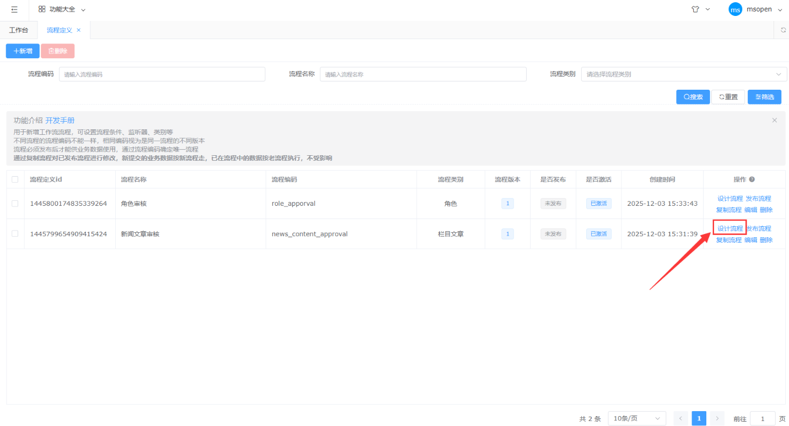Click the help icon beside 操作 header
789x426 pixels.
point(752,179)
